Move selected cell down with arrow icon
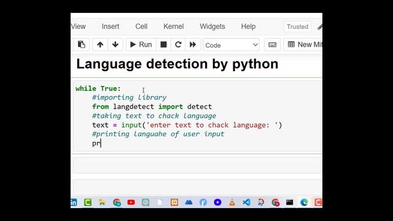This screenshot has width=393, height=221. [x=115, y=45]
